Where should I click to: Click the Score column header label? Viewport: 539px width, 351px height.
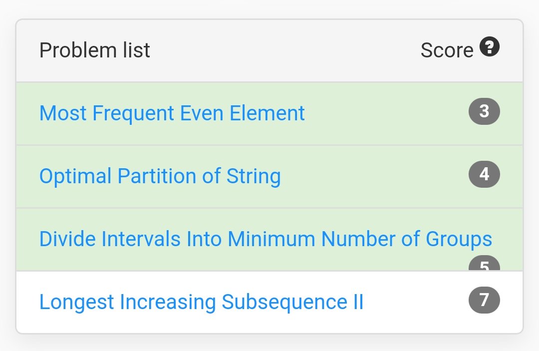(447, 50)
